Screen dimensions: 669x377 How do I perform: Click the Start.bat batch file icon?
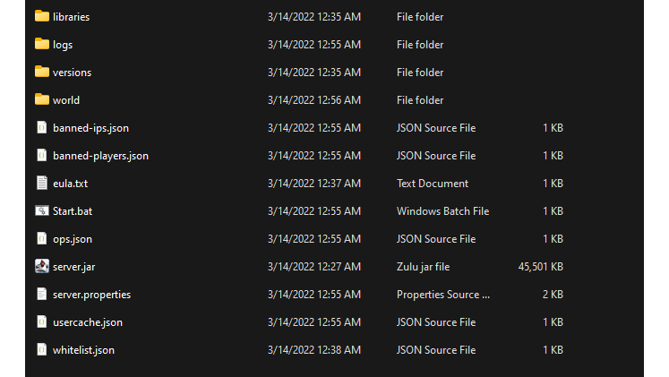[x=41, y=210]
